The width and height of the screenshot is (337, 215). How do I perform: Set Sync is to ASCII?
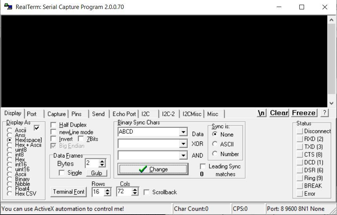215,144
